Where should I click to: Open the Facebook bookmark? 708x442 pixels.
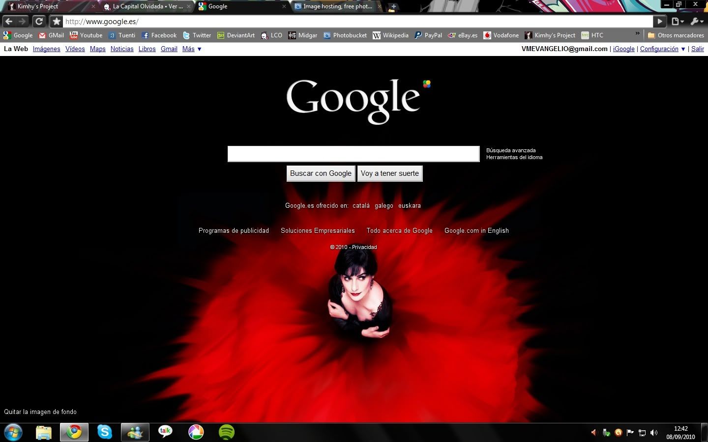(159, 35)
